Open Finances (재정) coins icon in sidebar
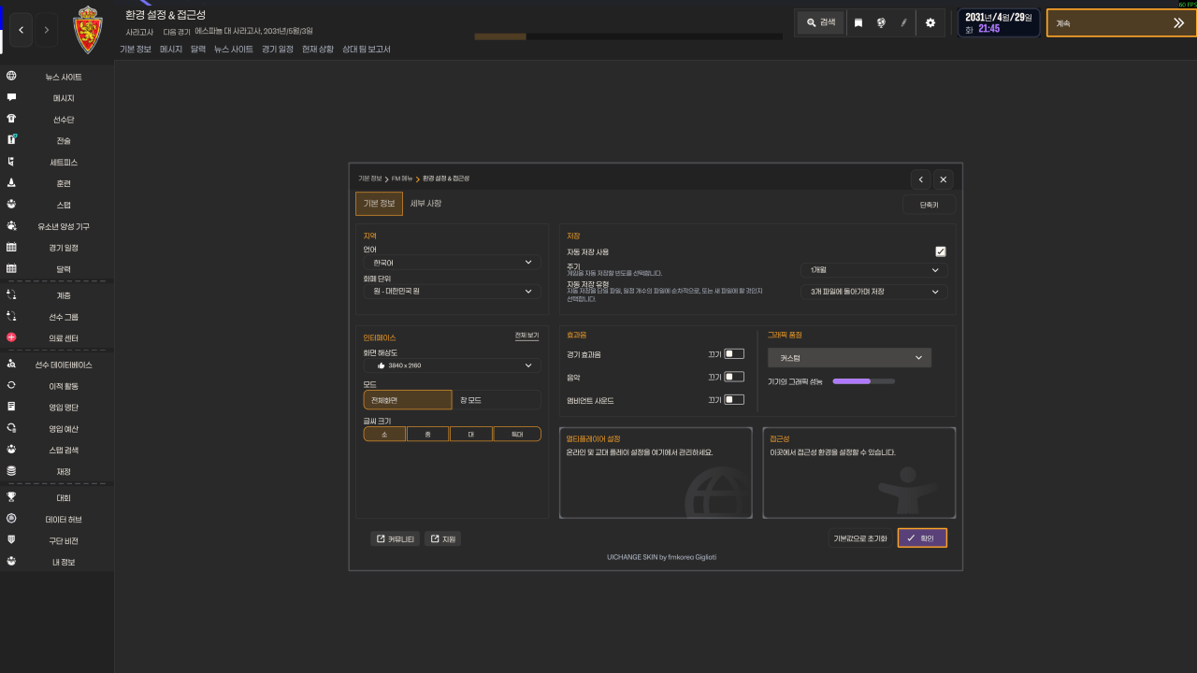The image size is (1197, 673). (11, 471)
